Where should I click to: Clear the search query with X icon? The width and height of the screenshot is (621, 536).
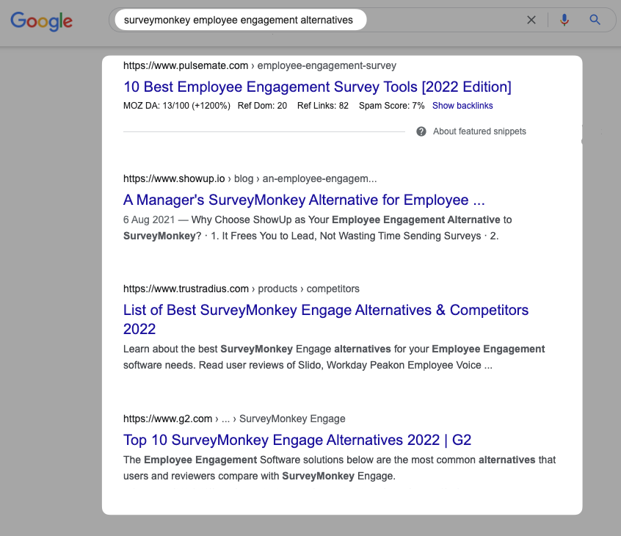(x=531, y=20)
